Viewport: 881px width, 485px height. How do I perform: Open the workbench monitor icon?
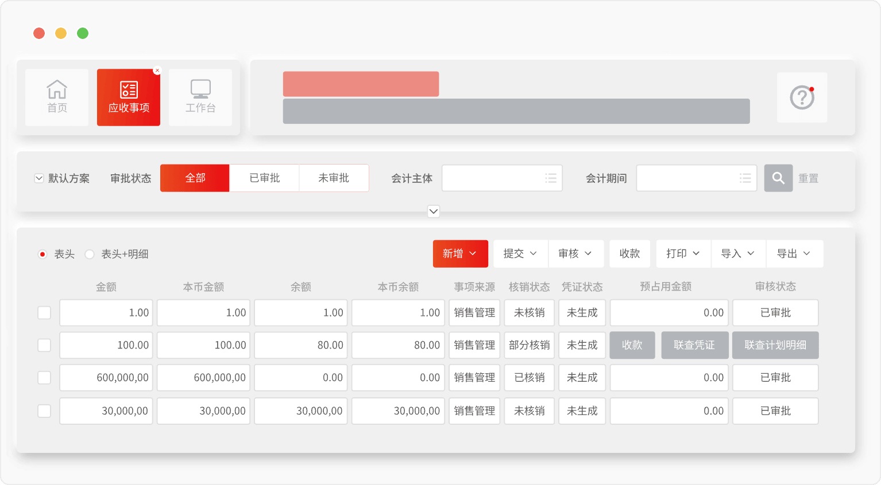pyautogui.click(x=200, y=89)
